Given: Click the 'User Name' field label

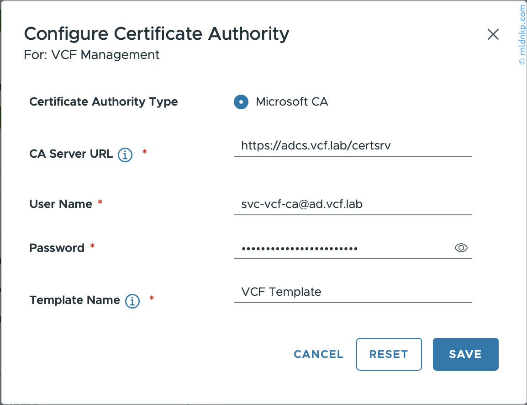Looking at the screenshot, I should point(61,204).
